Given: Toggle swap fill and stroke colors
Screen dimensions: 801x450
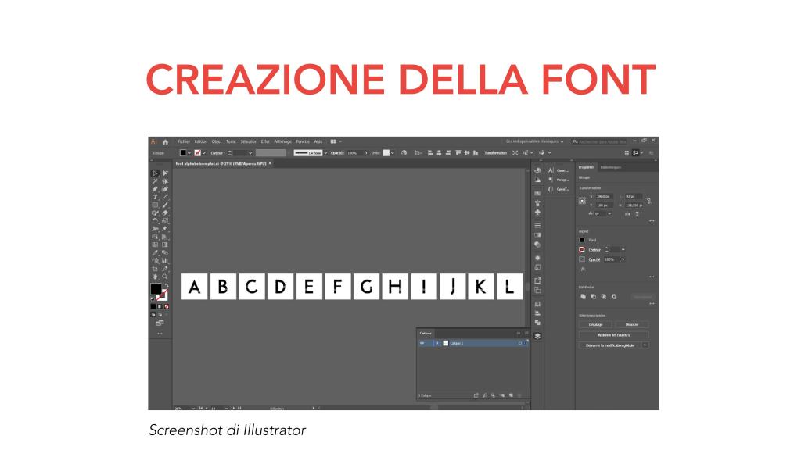Looking at the screenshot, I should click(x=165, y=284).
